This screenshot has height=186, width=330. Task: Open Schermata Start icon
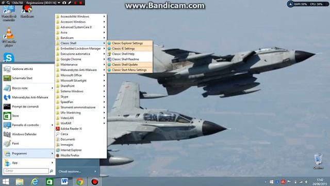point(7,78)
